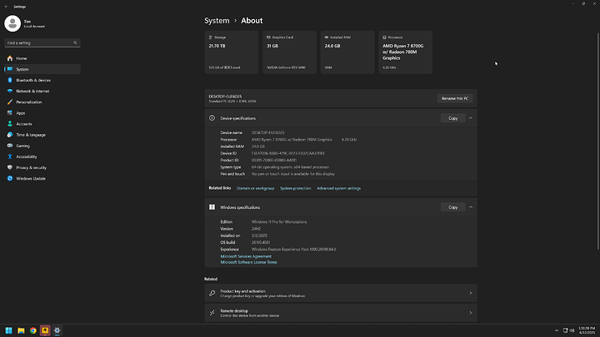Open the yellow app in taskbar
This screenshot has height=337, width=600.
45,330
